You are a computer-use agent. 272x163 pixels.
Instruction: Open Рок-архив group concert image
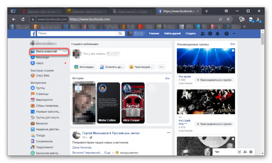pyautogui.click(x=206, y=61)
